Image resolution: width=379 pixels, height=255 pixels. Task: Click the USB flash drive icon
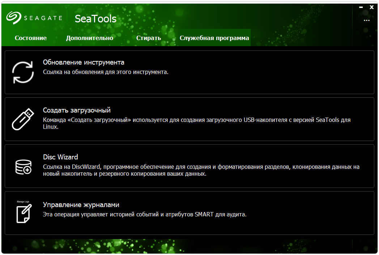(x=23, y=119)
